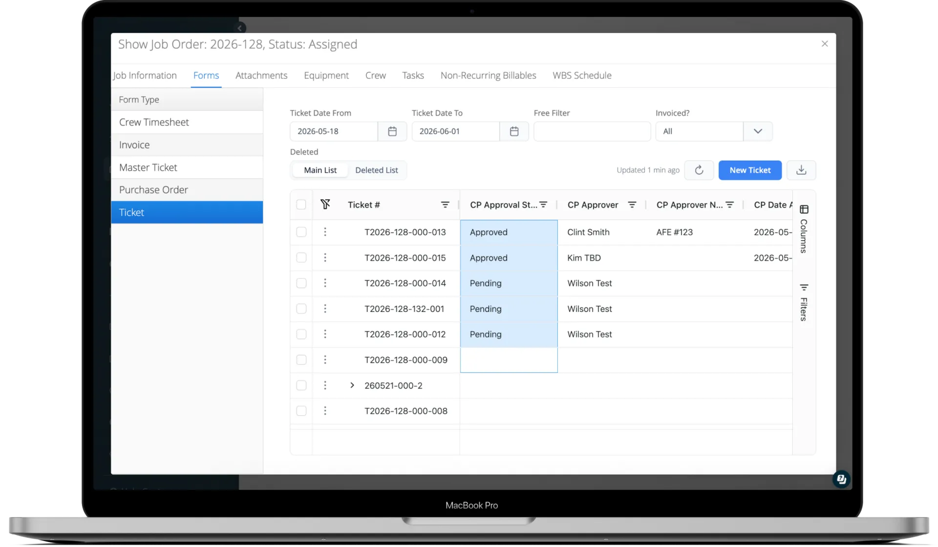This screenshot has width=938, height=547.
Task: Open the Equipment tab
Action: pyautogui.click(x=326, y=76)
